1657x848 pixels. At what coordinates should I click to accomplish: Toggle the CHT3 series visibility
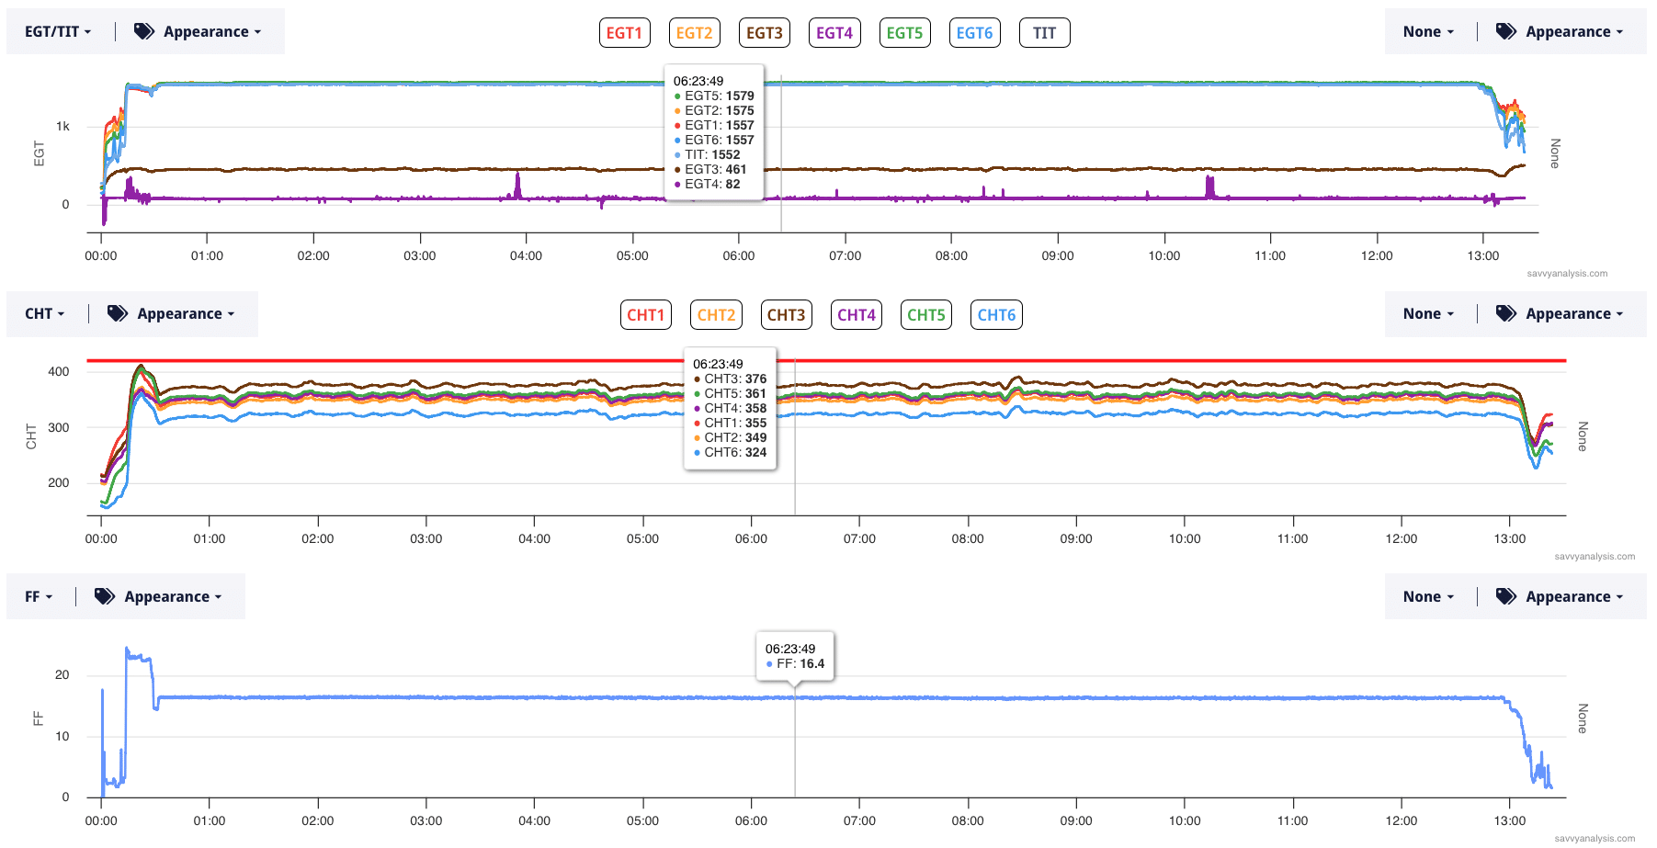786,315
